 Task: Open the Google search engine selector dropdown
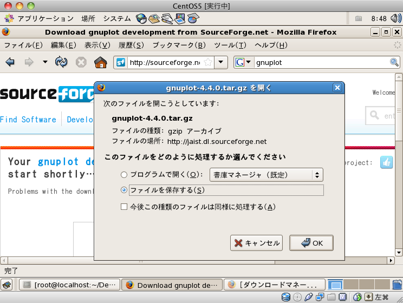pos(243,62)
